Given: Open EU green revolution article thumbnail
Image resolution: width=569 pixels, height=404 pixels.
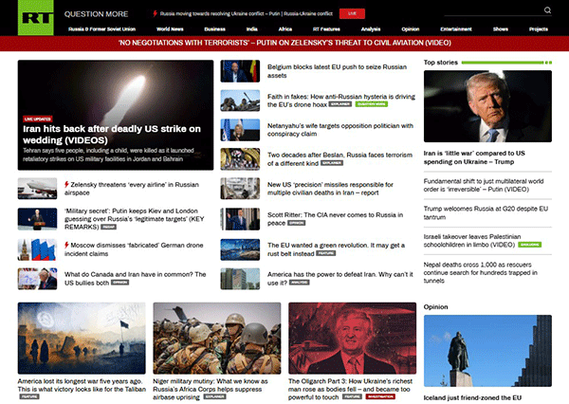Looking at the screenshot, I should click(x=240, y=249).
